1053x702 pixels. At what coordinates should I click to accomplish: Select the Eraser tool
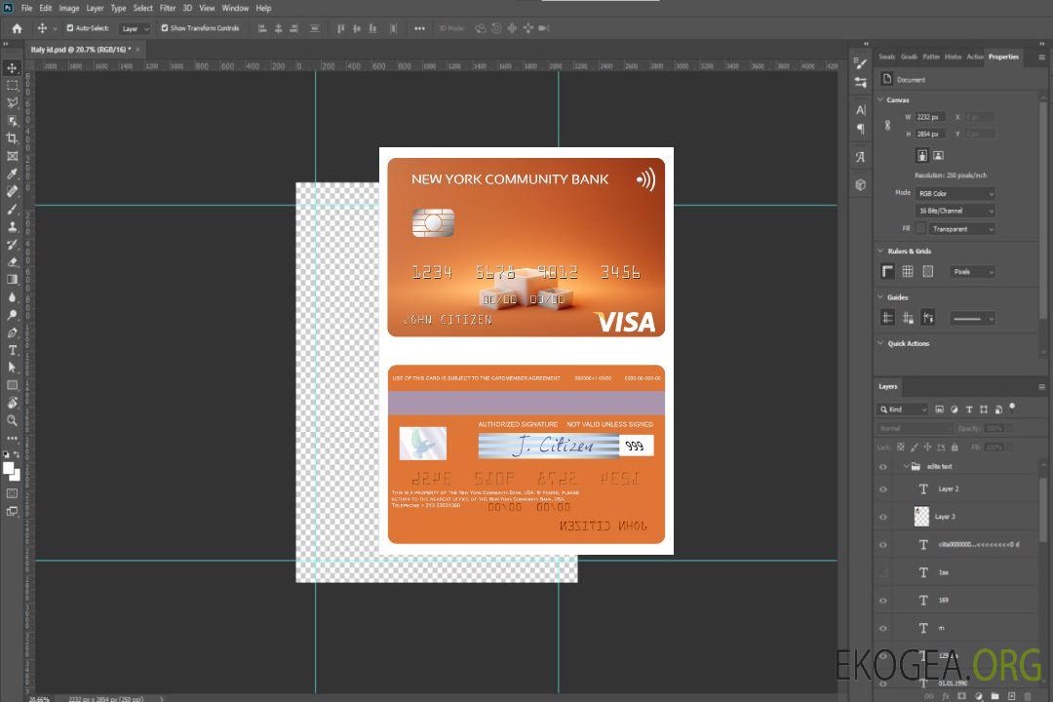click(x=12, y=262)
